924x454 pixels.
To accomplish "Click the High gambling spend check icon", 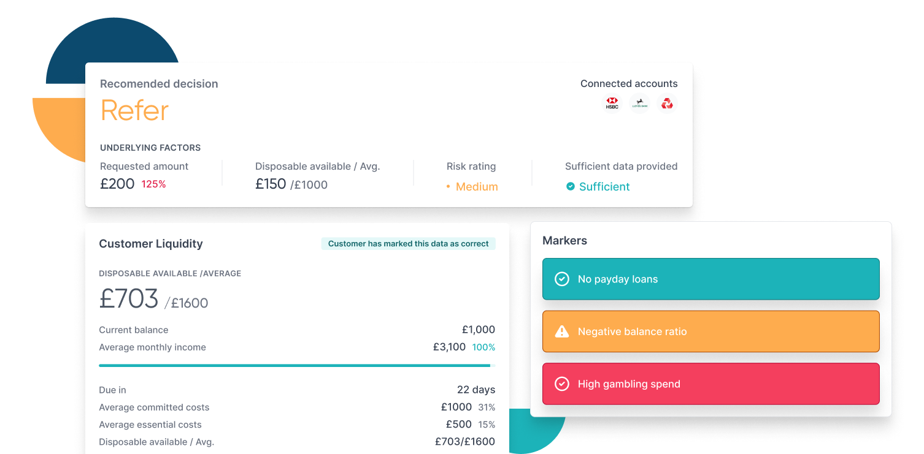I will [x=561, y=384].
